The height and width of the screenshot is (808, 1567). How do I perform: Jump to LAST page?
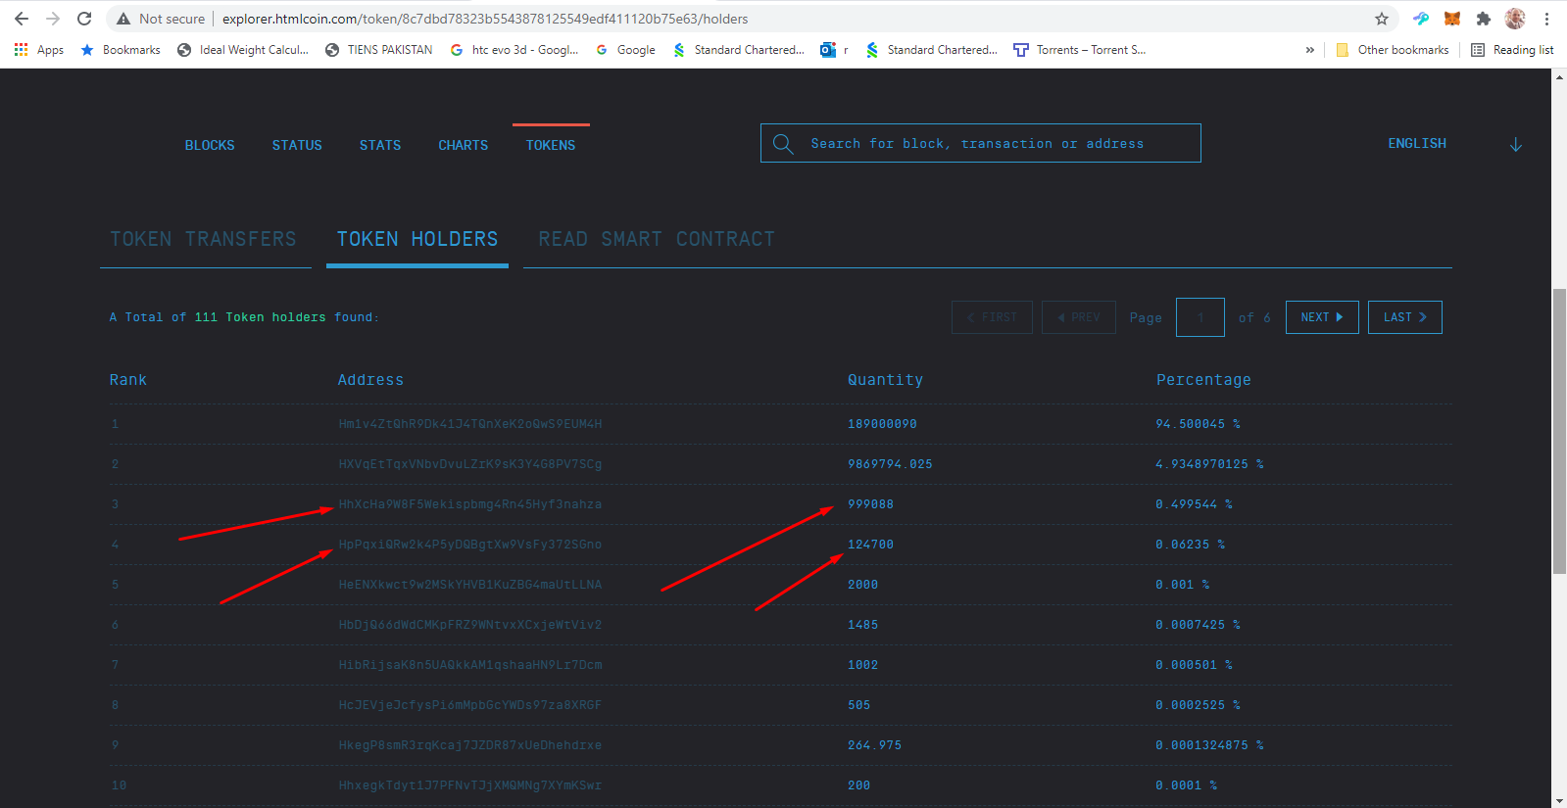1405,317
